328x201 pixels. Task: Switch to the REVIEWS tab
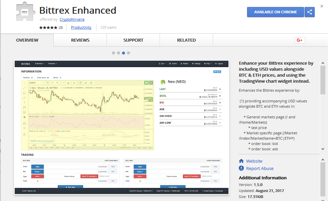(x=80, y=40)
